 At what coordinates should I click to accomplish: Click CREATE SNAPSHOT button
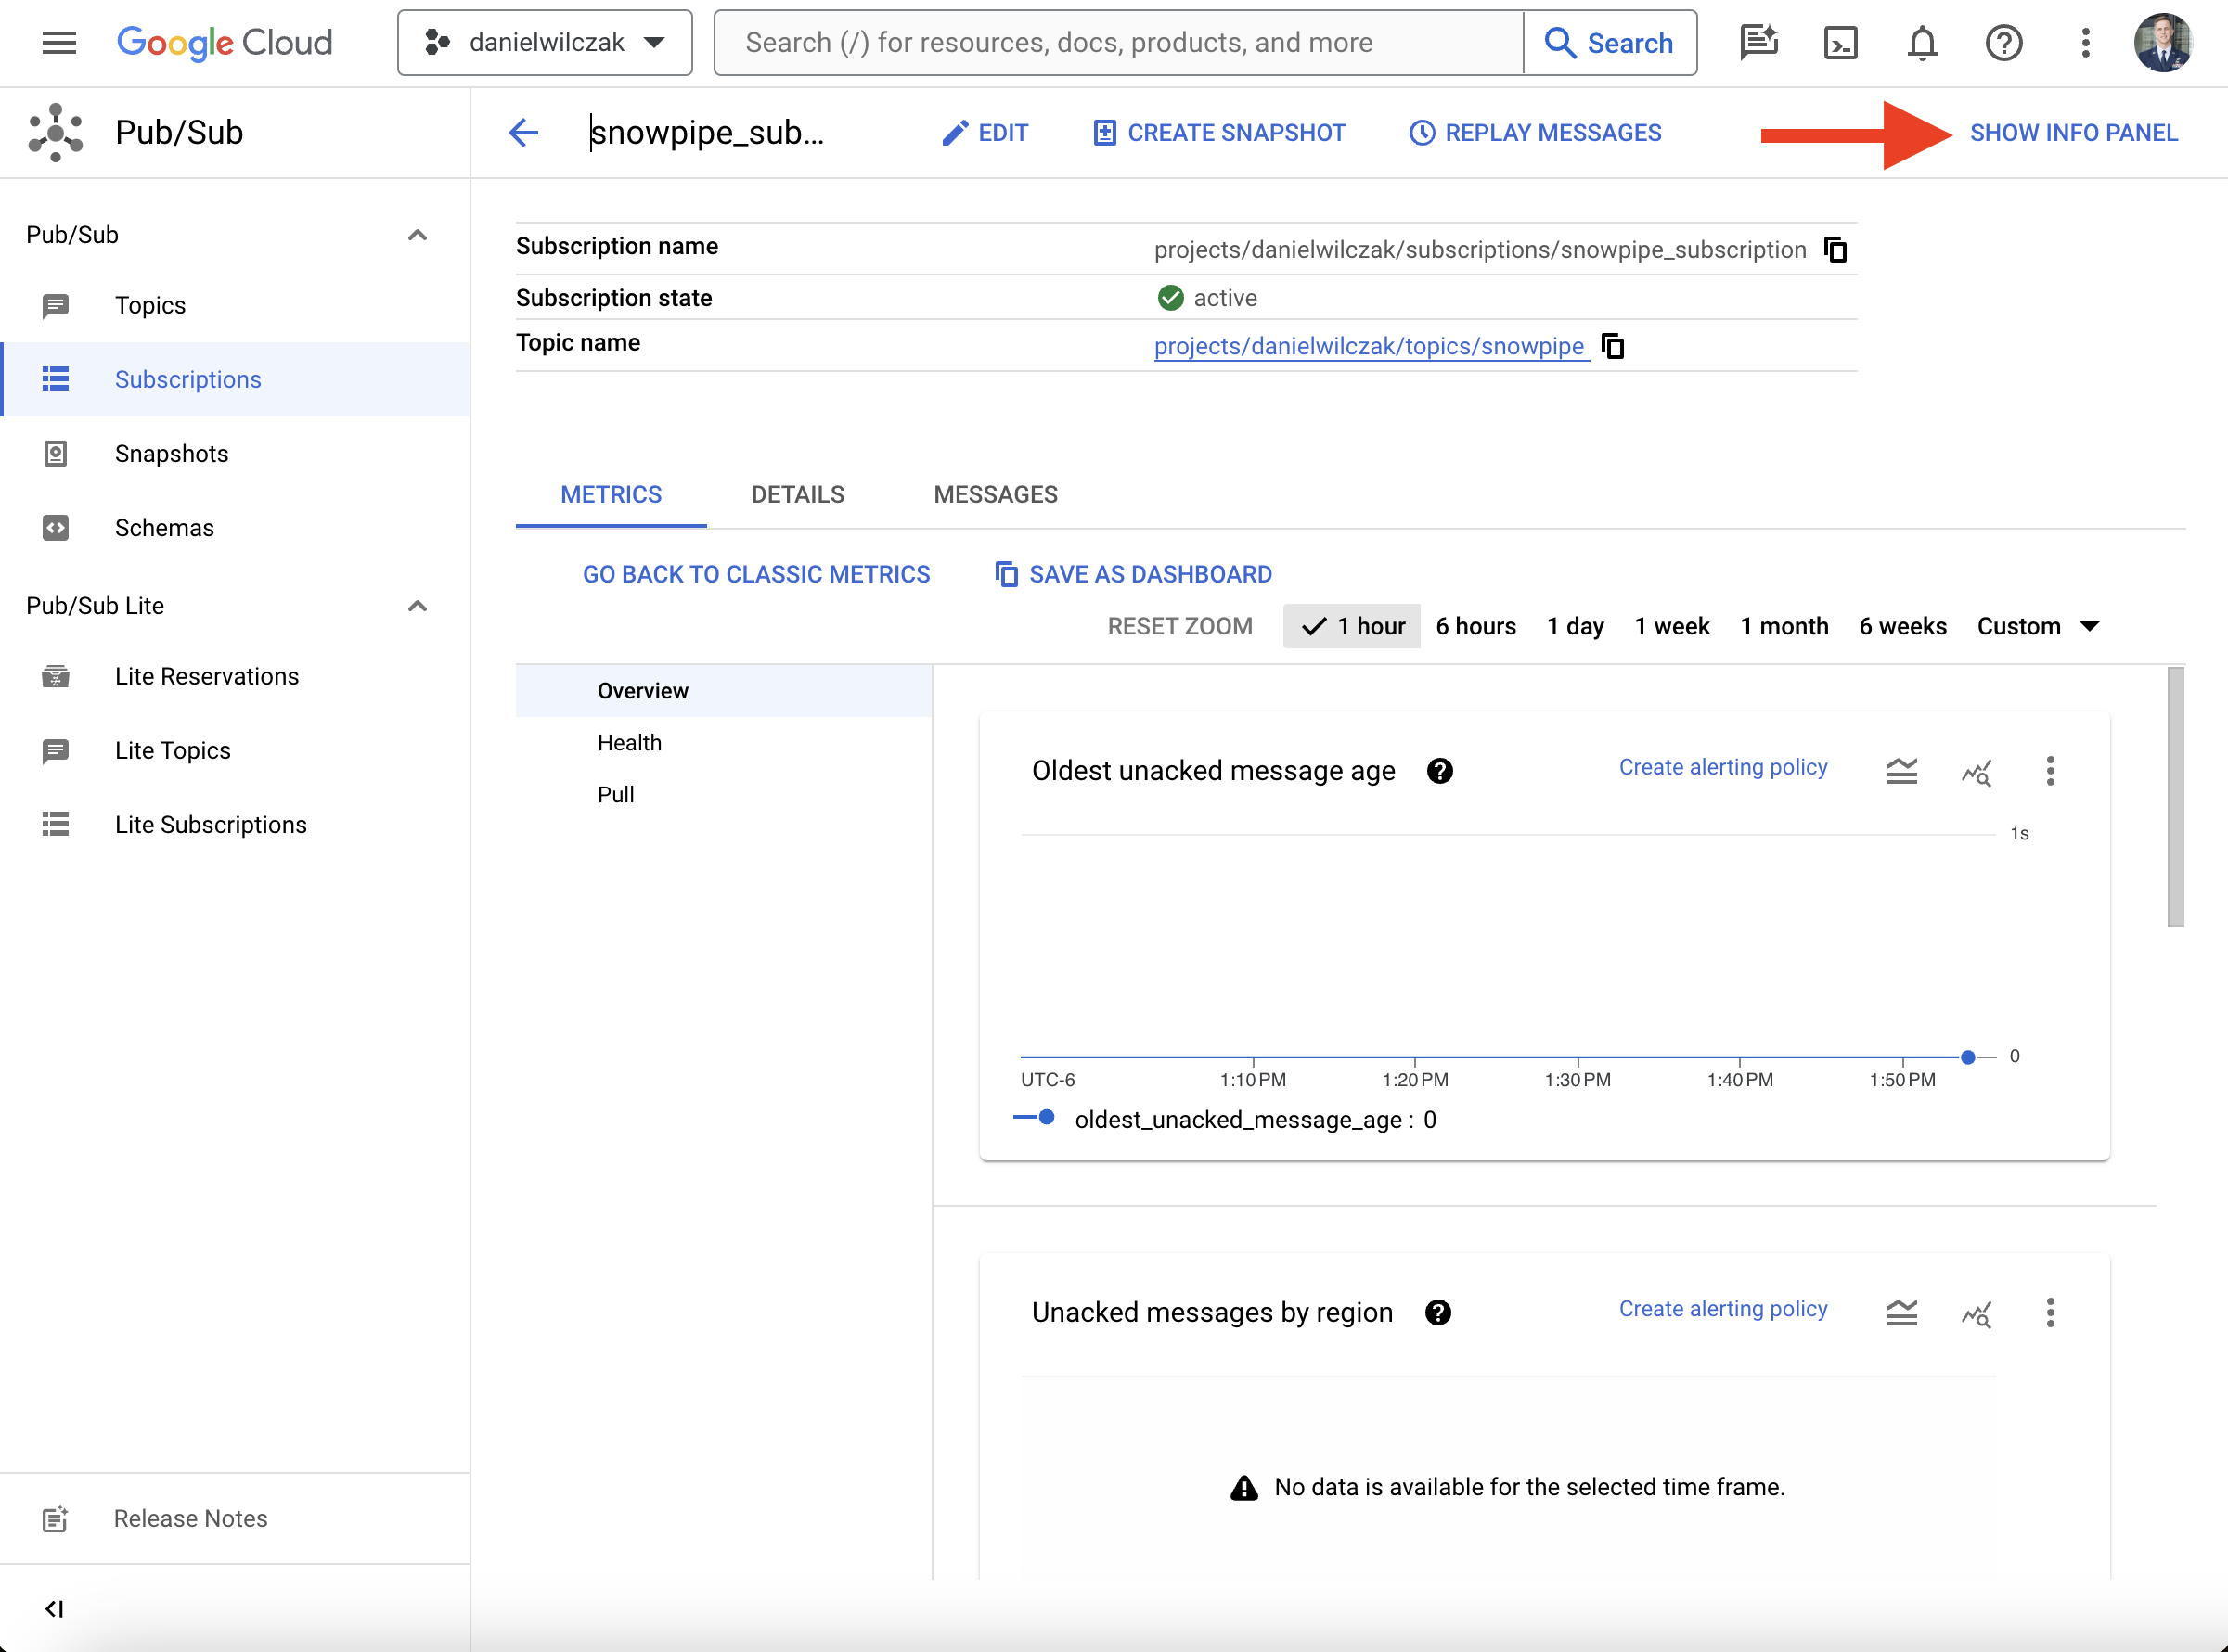click(1218, 132)
